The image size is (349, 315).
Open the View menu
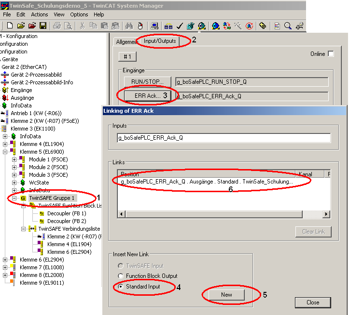59,14
